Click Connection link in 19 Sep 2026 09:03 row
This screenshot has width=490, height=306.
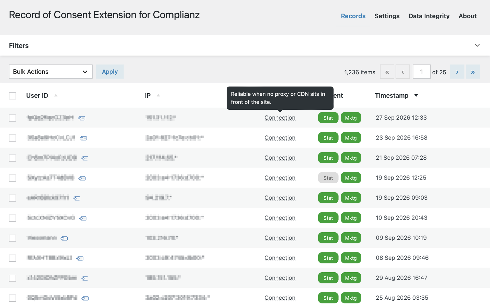click(x=280, y=198)
